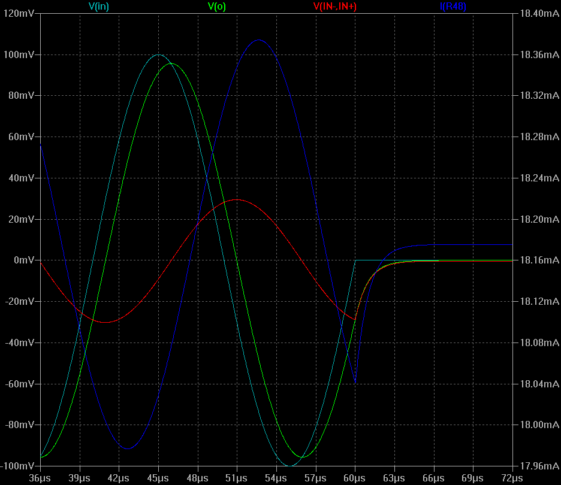
Task: Click the 72µs time axis label
Action: point(512,478)
